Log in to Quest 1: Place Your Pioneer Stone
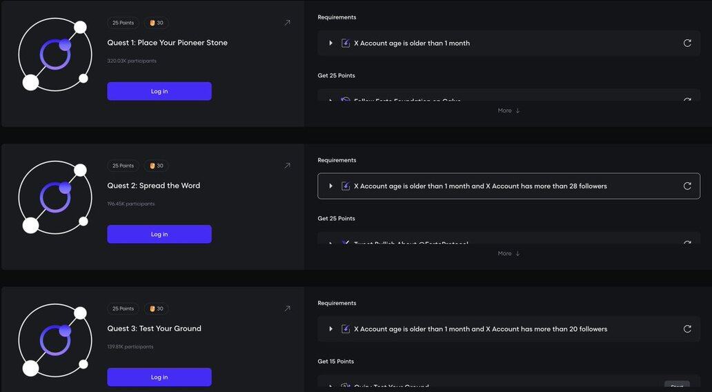 coord(159,91)
